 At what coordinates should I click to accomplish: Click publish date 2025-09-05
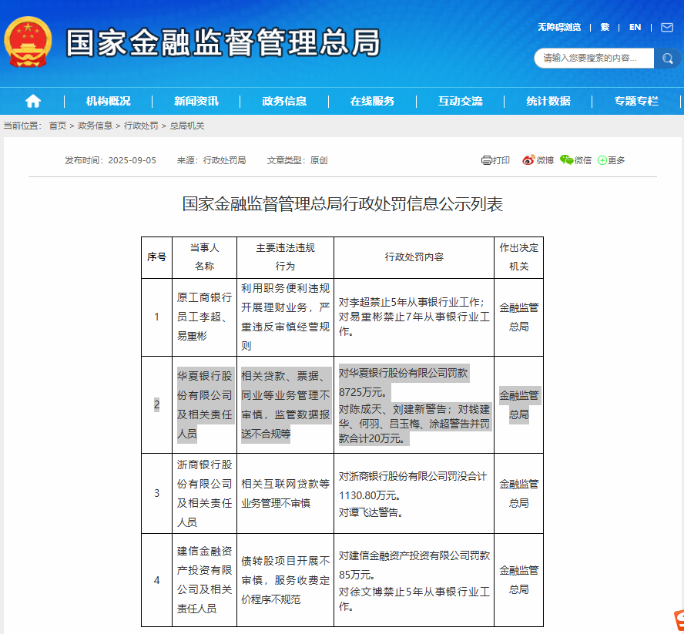pos(132,160)
